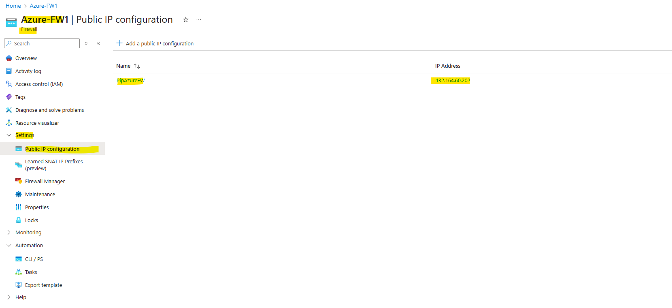Sort the Name column using the arrows icon
The image size is (672, 308).
[x=137, y=66]
